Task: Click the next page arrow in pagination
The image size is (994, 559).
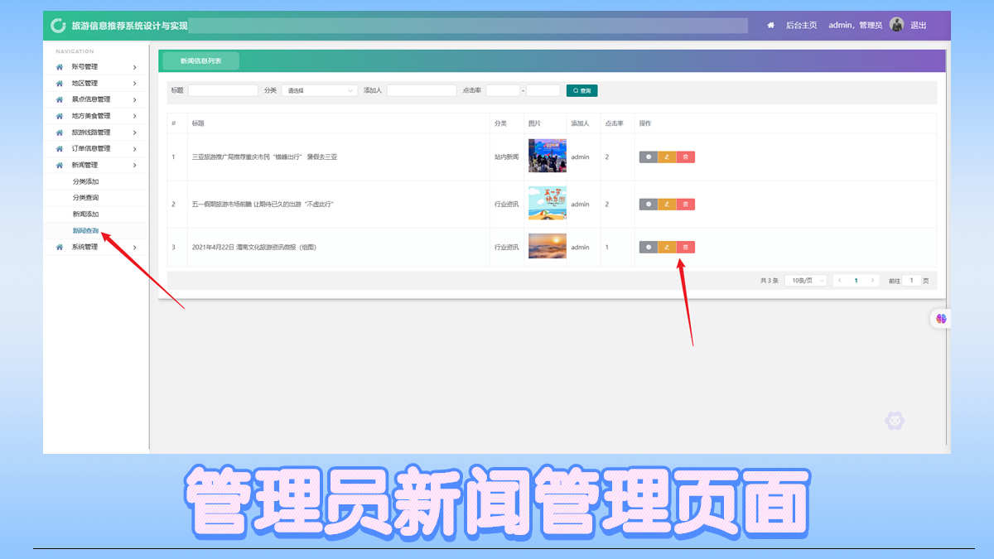Action: (x=872, y=281)
